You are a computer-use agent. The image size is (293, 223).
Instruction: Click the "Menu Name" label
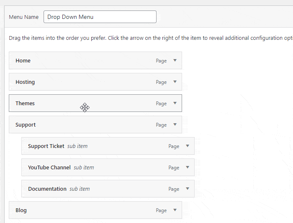coord(24,17)
